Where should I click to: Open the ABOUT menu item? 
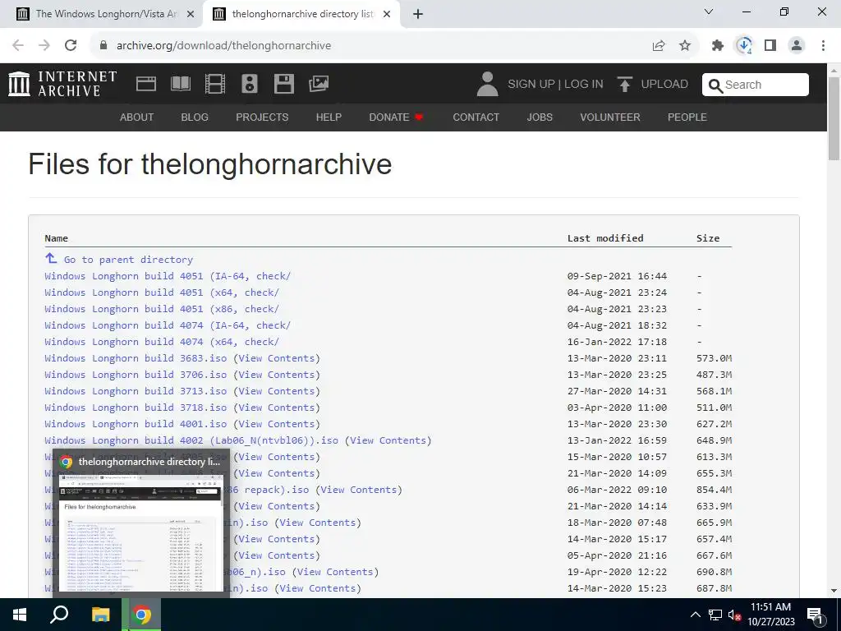(x=137, y=117)
